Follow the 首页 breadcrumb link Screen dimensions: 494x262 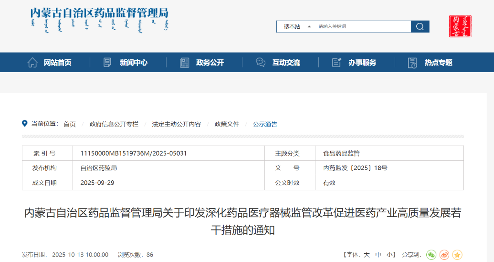pos(70,124)
